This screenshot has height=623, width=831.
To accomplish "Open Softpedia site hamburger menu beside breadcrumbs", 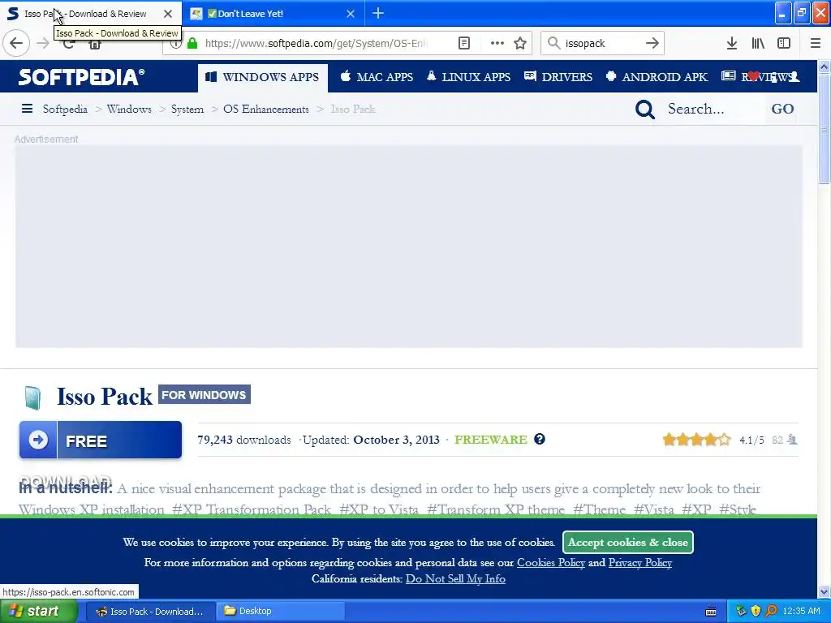I will 27,109.
